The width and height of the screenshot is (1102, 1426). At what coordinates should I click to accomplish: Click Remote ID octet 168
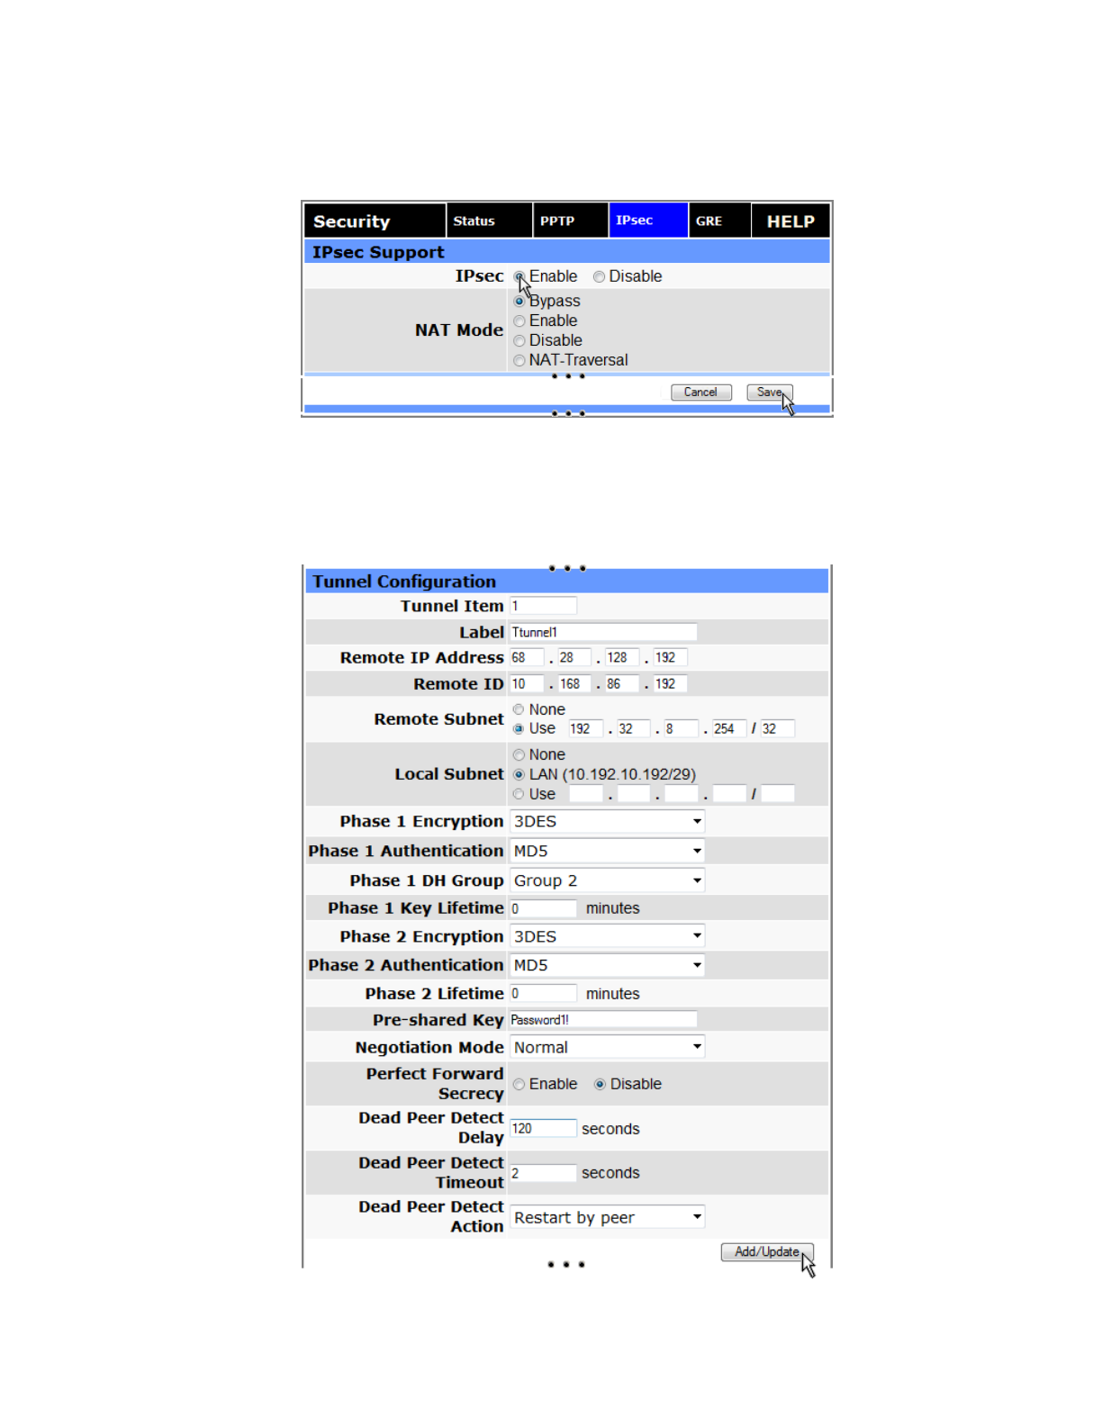pyautogui.click(x=574, y=684)
